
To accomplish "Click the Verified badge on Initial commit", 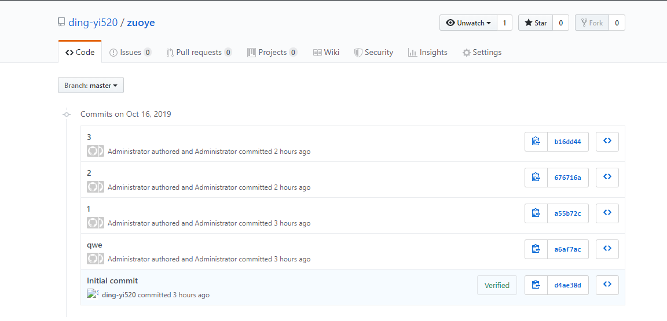I will click(x=497, y=285).
